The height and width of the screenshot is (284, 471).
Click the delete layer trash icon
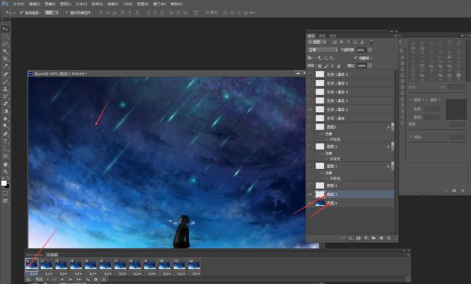[388, 238]
